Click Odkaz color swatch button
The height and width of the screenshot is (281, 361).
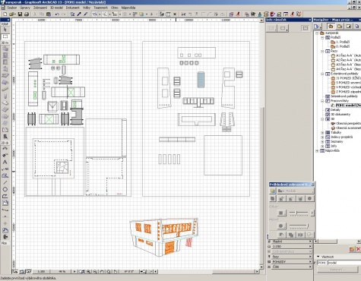pos(281,213)
